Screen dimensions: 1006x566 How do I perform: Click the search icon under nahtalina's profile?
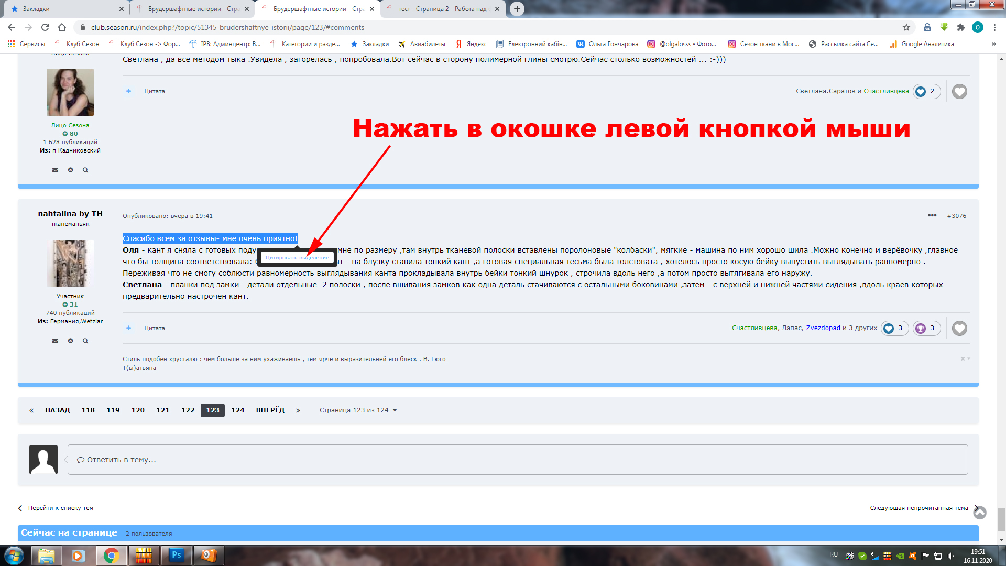[85, 341]
